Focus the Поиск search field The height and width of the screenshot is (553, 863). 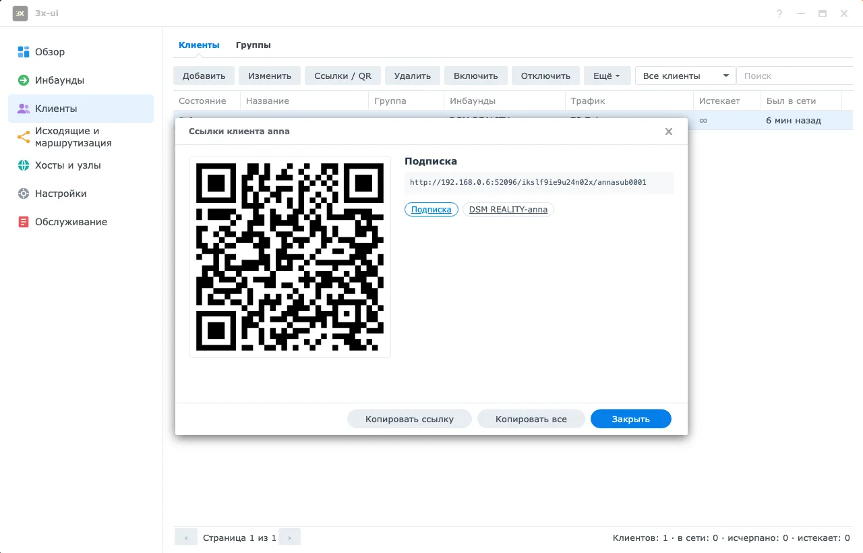(794, 76)
